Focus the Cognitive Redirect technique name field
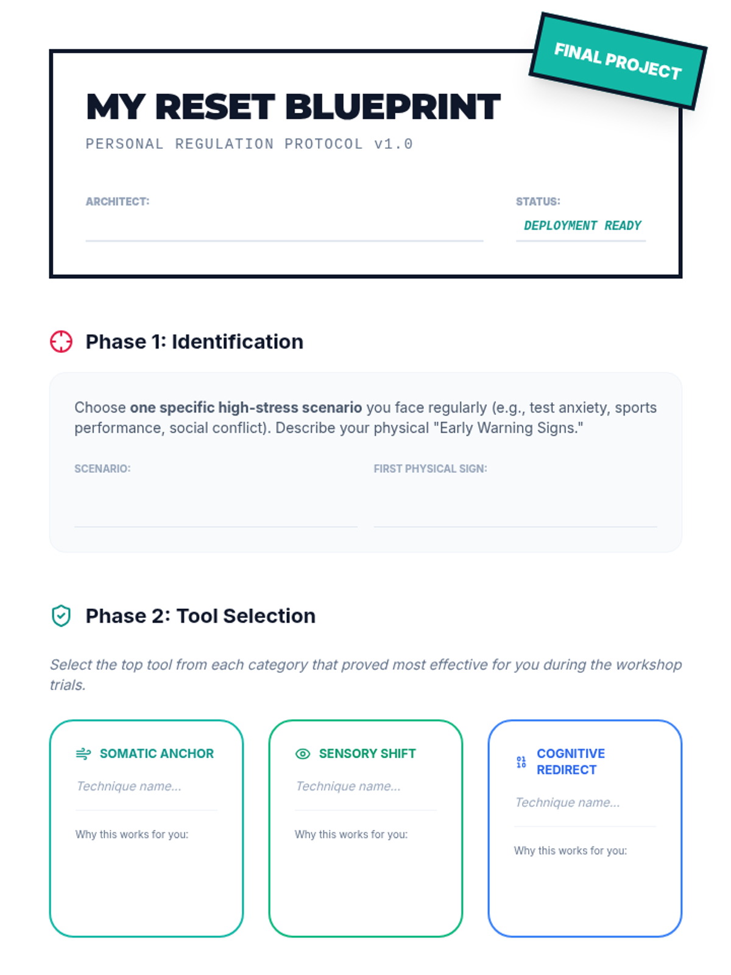The image size is (731, 975). pos(585,807)
